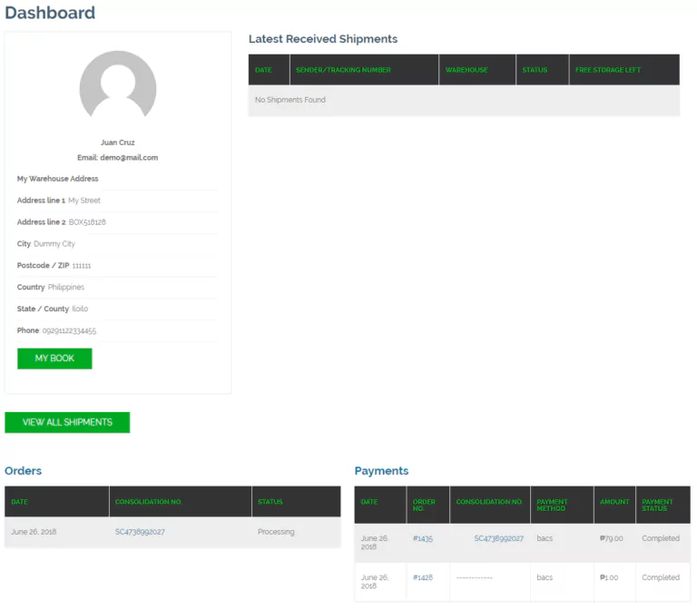The width and height of the screenshot is (697, 609).
Task: Open consolidation SC4738992027 in the Orders table
Action: (140, 532)
